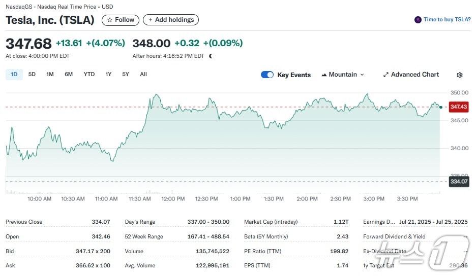Viewport: 476px width, 277px height.
Task: Click the red 347.43 current price marker
Action: 458,107
